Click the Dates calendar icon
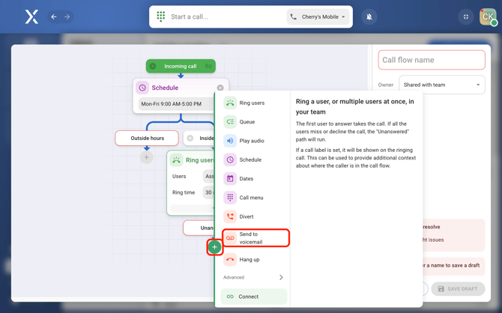The height and width of the screenshot is (313, 502). (230, 179)
